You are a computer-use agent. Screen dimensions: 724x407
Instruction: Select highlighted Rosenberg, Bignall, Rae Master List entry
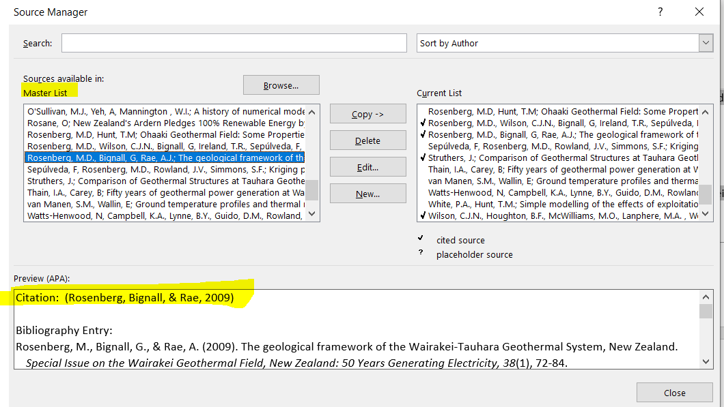[x=165, y=157]
